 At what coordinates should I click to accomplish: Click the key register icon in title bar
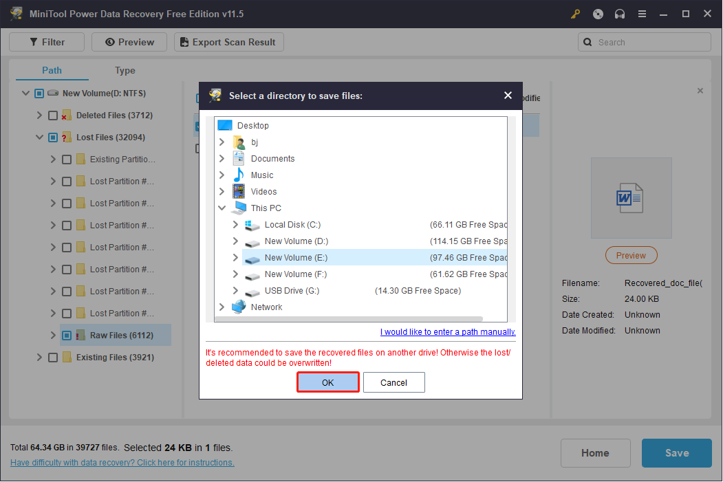(x=575, y=14)
